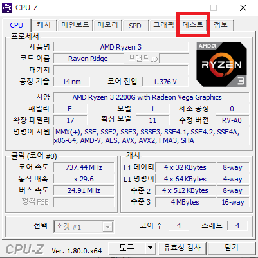Image resolution: width=258 pixels, height=258 pixels.
Task: Click the version text Ver. 1.80.0.x64
Action: [x=77, y=251]
